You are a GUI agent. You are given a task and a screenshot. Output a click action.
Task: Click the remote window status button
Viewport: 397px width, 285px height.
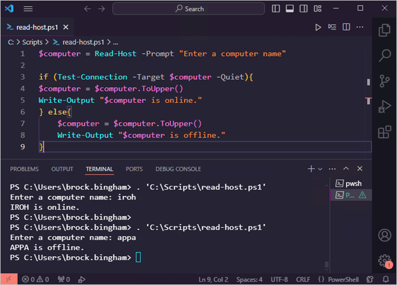pos(9,279)
